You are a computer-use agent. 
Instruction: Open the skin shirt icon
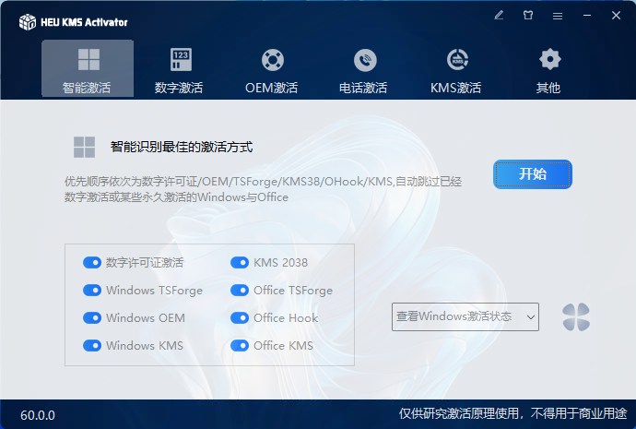pos(528,16)
